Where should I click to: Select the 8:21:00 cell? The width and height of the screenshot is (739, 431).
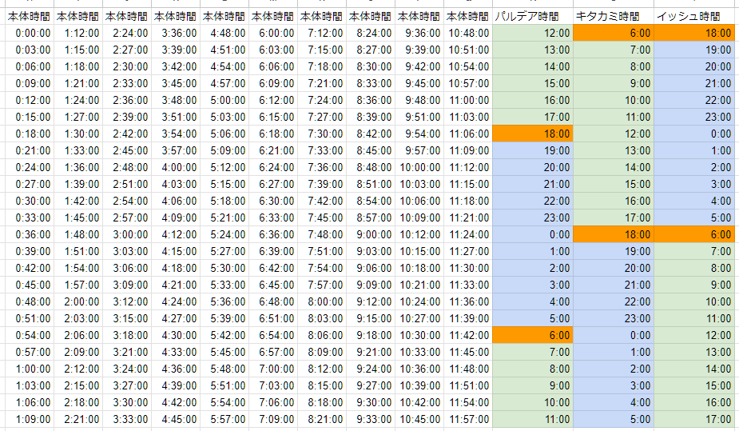pos(322,419)
